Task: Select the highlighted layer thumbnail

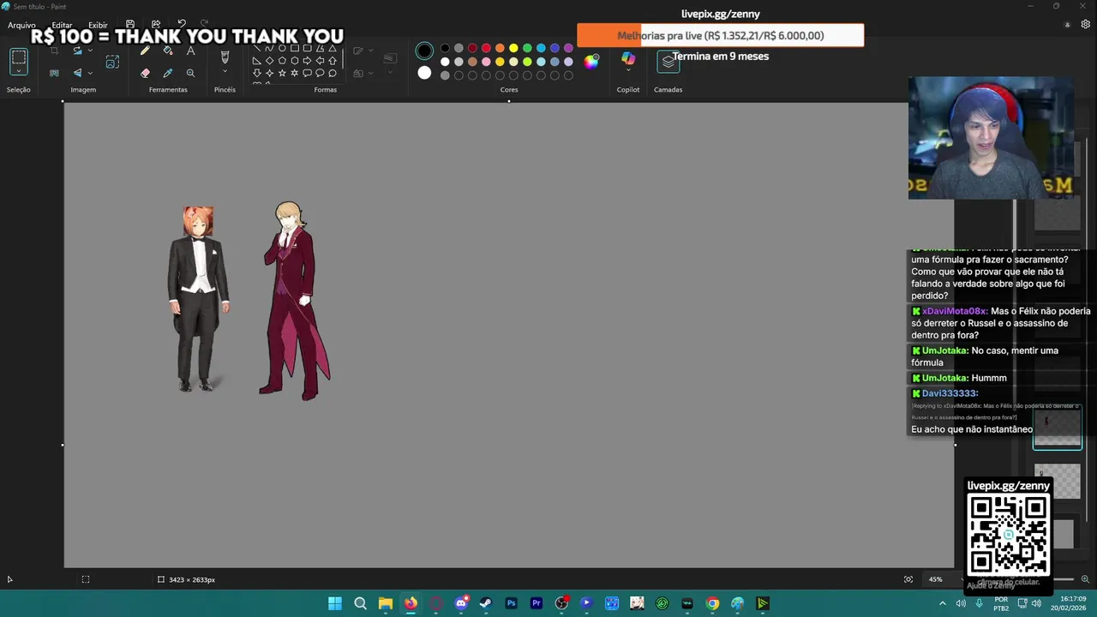Action: (1058, 426)
